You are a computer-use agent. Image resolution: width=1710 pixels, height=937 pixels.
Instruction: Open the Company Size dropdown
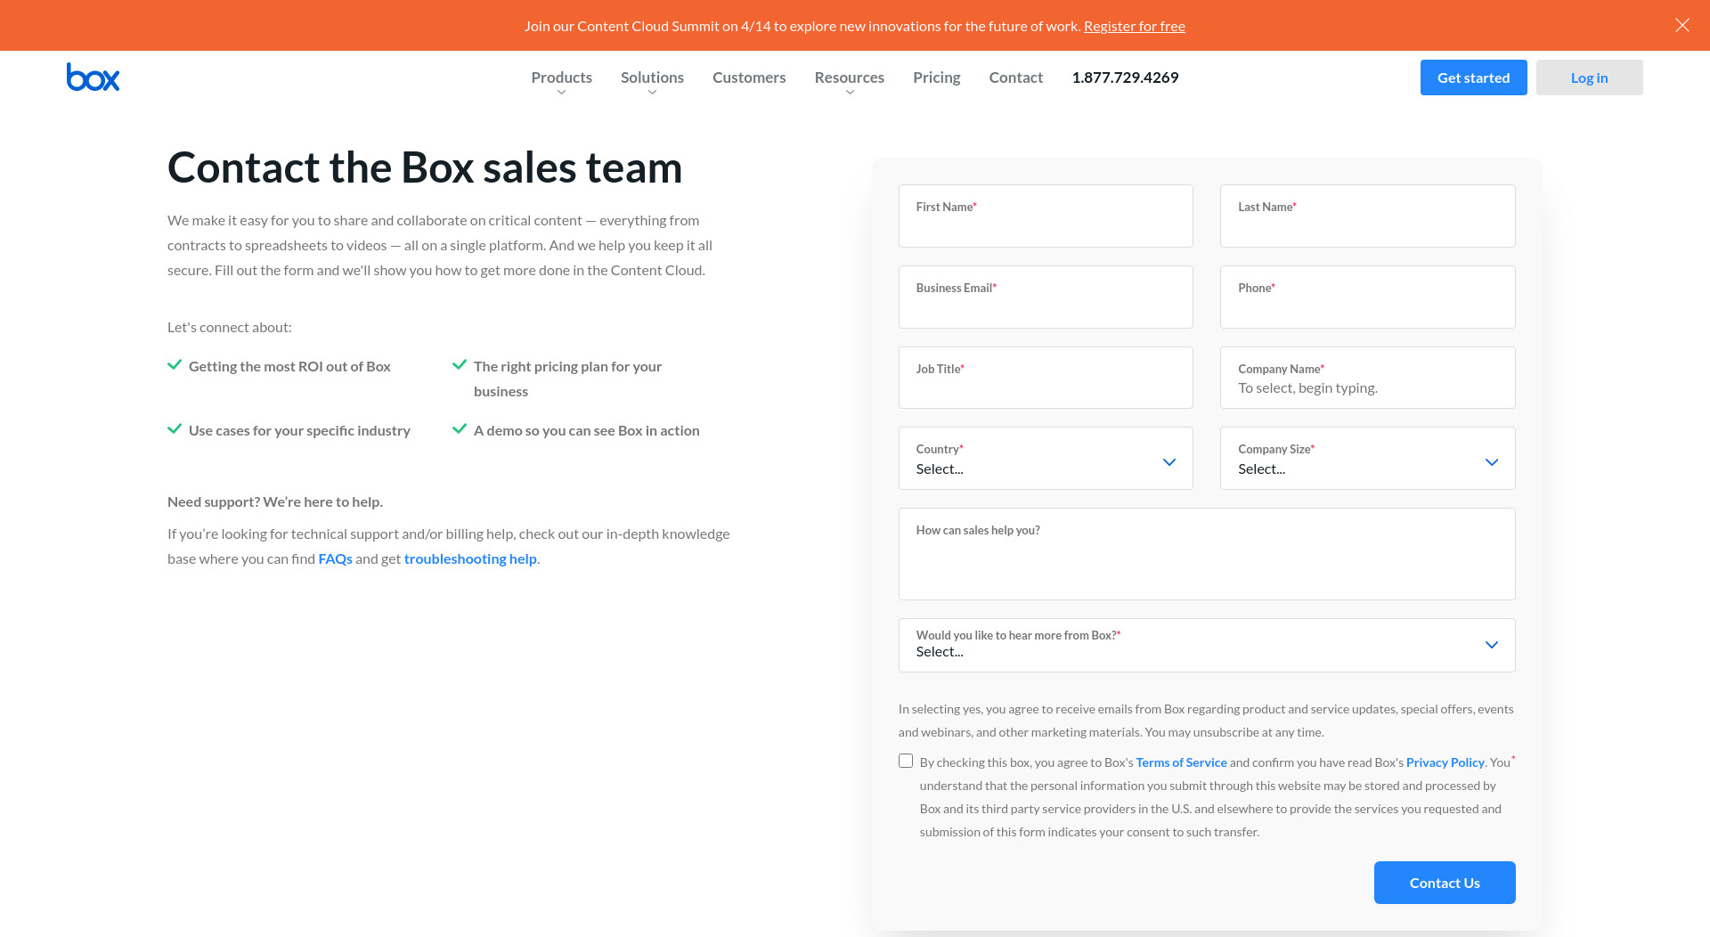point(1367,458)
